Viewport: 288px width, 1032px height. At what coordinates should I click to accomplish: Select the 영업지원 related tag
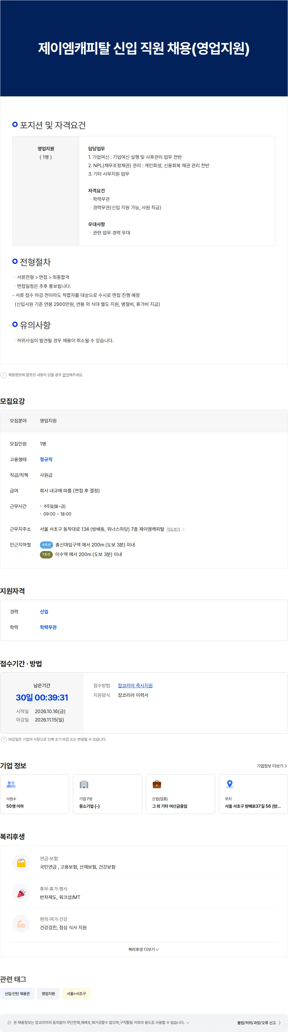coord(48,994)
